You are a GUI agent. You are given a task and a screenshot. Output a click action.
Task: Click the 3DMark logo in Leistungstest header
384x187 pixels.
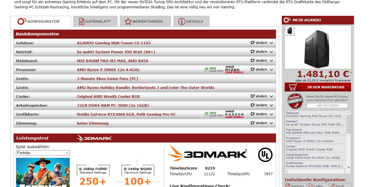point(94,138)
